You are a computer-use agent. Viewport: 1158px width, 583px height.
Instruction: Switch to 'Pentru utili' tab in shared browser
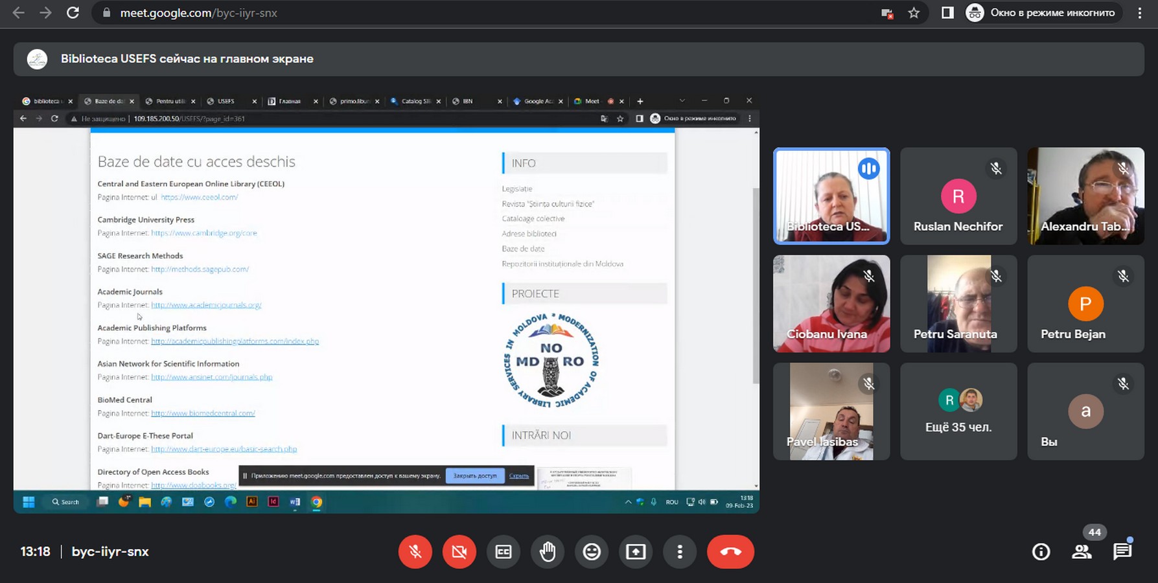(170, 101)
